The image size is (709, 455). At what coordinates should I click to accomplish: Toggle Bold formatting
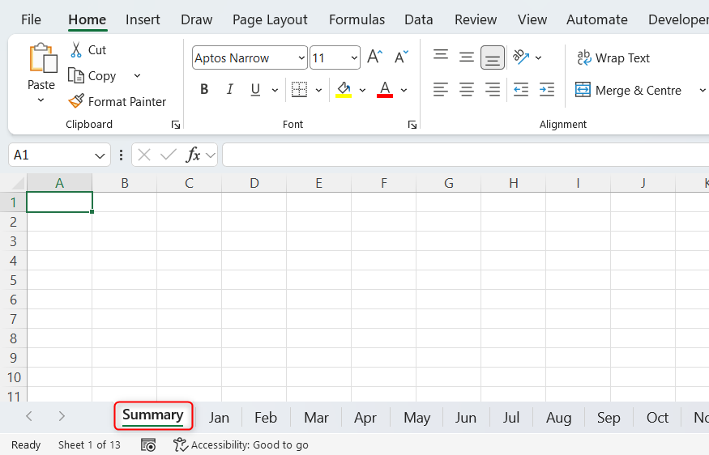tap(204, 90)
